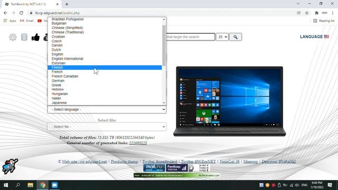Click the thumbs up icon

point(35,37)
